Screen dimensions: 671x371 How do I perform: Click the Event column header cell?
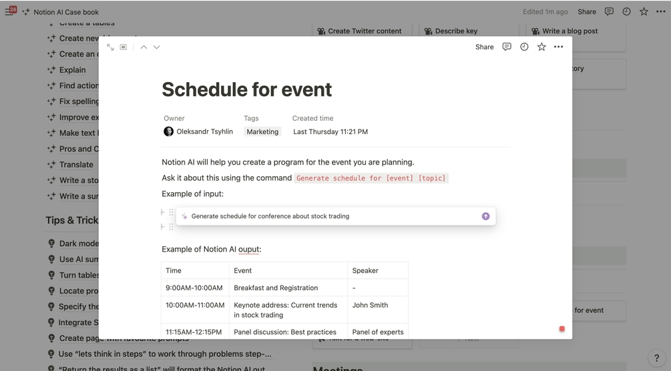coord(288,270)
